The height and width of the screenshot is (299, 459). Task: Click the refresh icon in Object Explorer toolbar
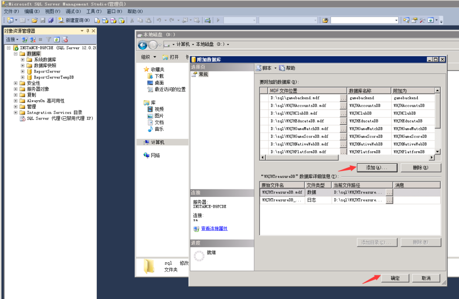[x=57, y=39]
